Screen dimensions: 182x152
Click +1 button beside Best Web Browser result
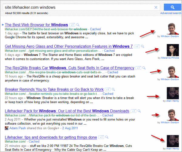[x=72, y=25]
